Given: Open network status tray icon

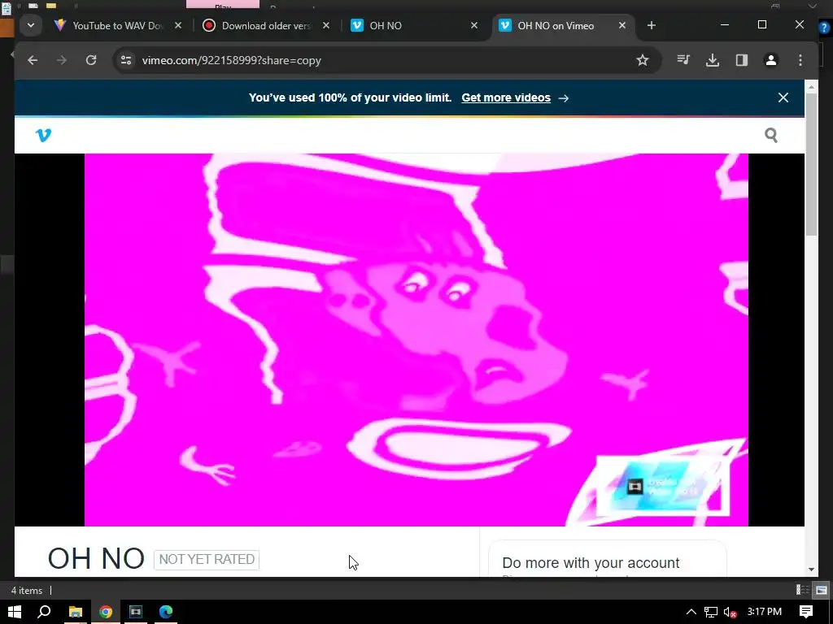Looking at the screenshot, I should (711, 612).
